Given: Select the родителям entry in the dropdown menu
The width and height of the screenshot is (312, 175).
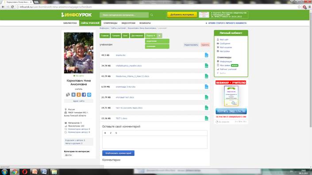Looking at the screenshot, I should click(x=157, y=41).
